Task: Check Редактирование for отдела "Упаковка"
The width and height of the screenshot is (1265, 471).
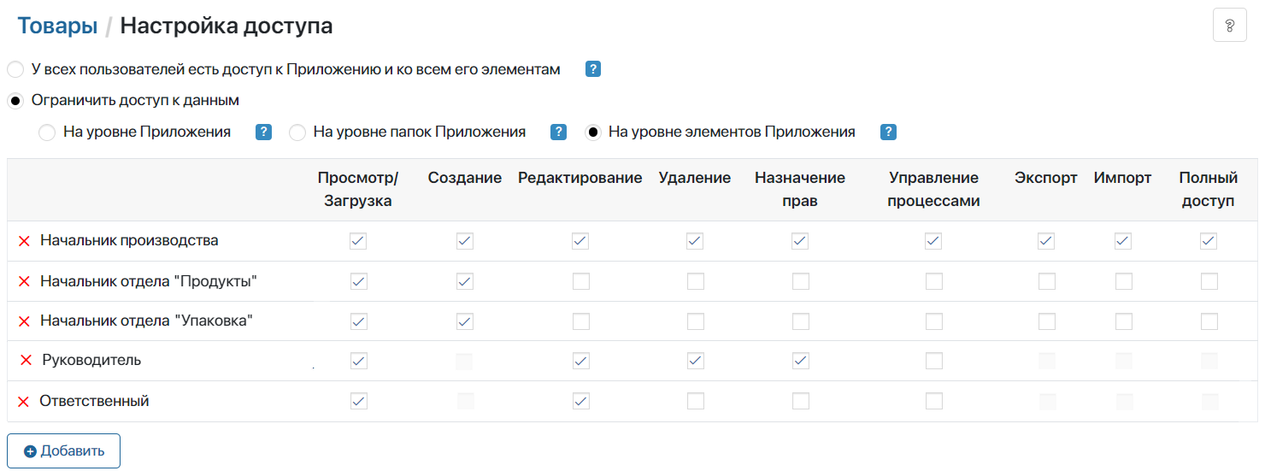Action: pyautogui.click(x=581, y=321)
